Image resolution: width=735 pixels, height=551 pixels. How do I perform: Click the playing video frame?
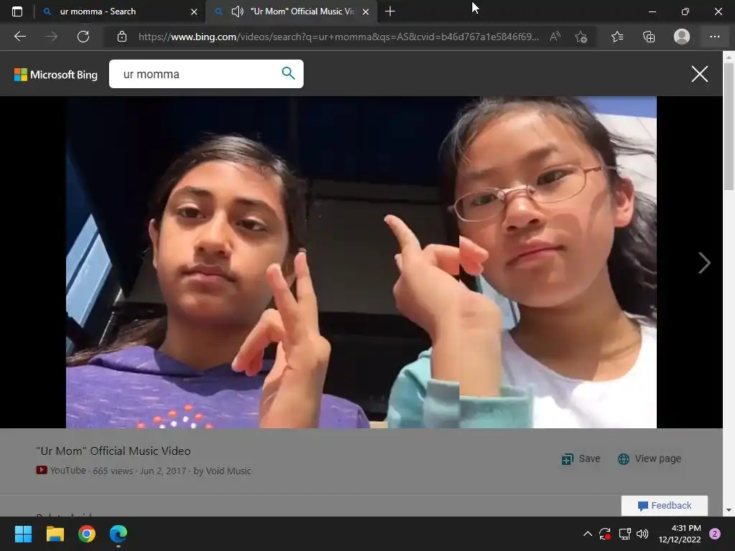(x=361, y=263)
